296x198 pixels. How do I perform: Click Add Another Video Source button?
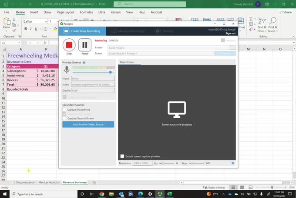[x=88, y=124]
